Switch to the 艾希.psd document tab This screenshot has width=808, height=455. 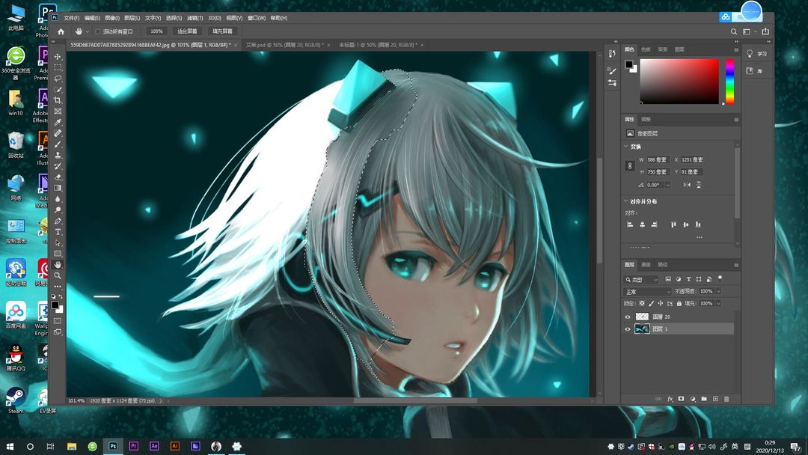pyautogui.click(x=285, y=46)
